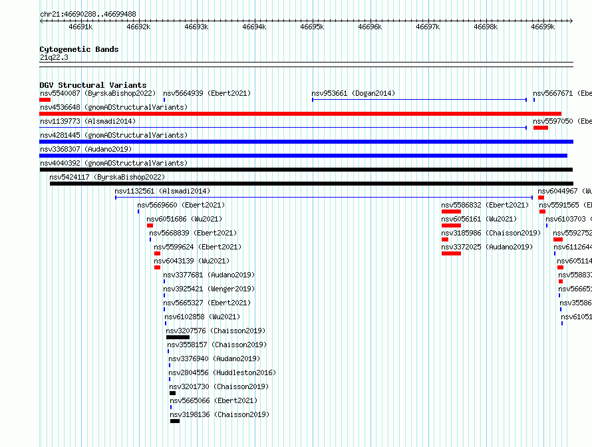Click the chr21:46690288..46699488 coordinates text
The height and width of the screenshot is (447, 592).
[88, 14]
